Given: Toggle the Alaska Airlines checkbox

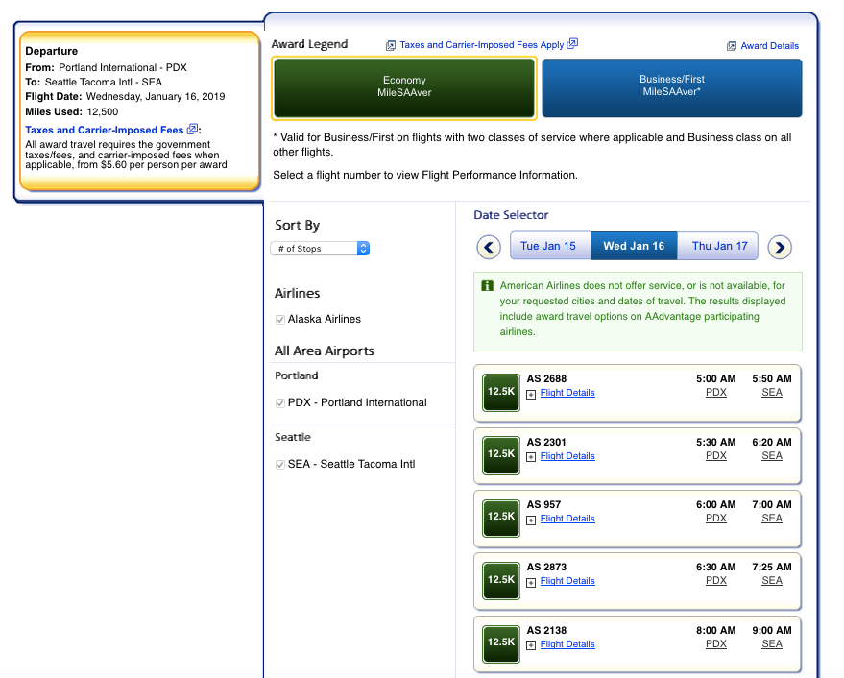Looking at the screenshot, I should tap(280, 320).
